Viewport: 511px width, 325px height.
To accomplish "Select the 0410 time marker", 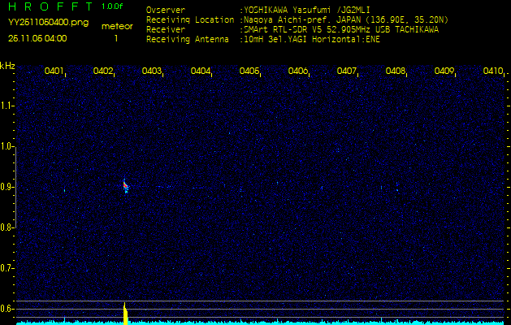I will [492, 71].
